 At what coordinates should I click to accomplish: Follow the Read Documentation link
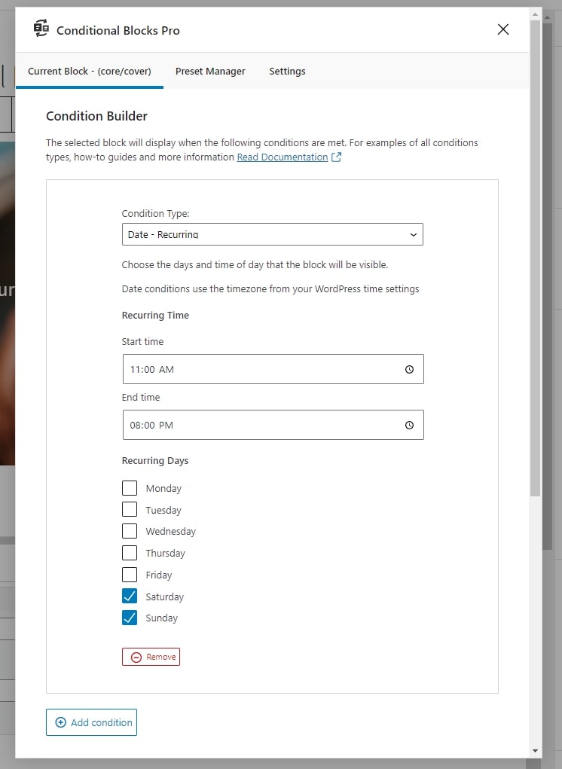point(283,157)
